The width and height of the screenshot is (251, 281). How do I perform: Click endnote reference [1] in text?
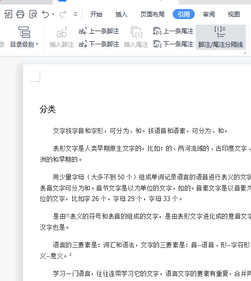click(x=67, y=215)
